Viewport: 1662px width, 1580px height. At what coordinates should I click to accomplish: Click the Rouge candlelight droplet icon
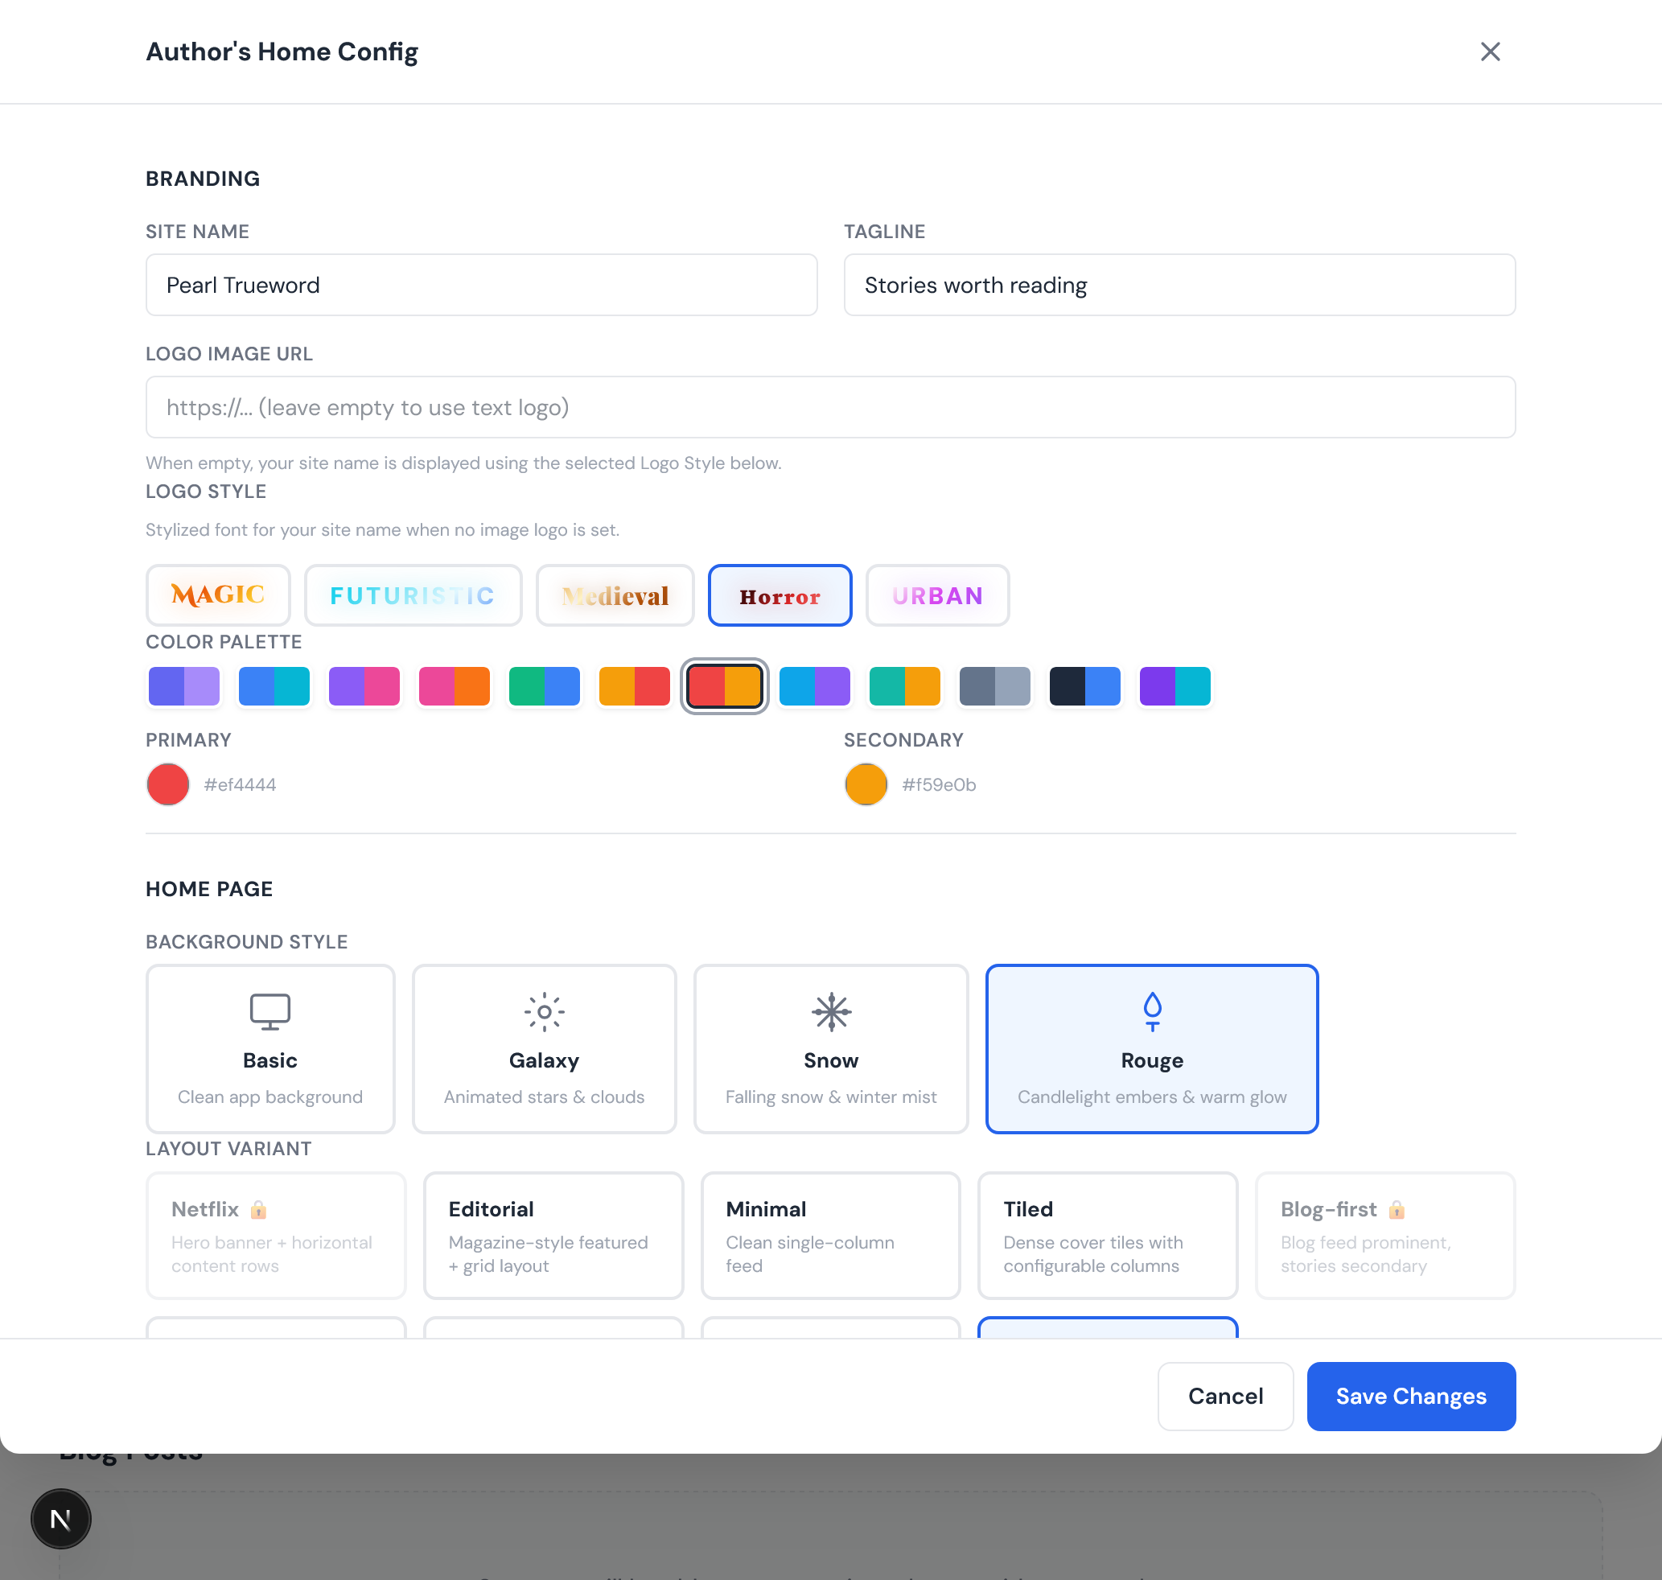pyautogui.click(x=1150, y=1012)
